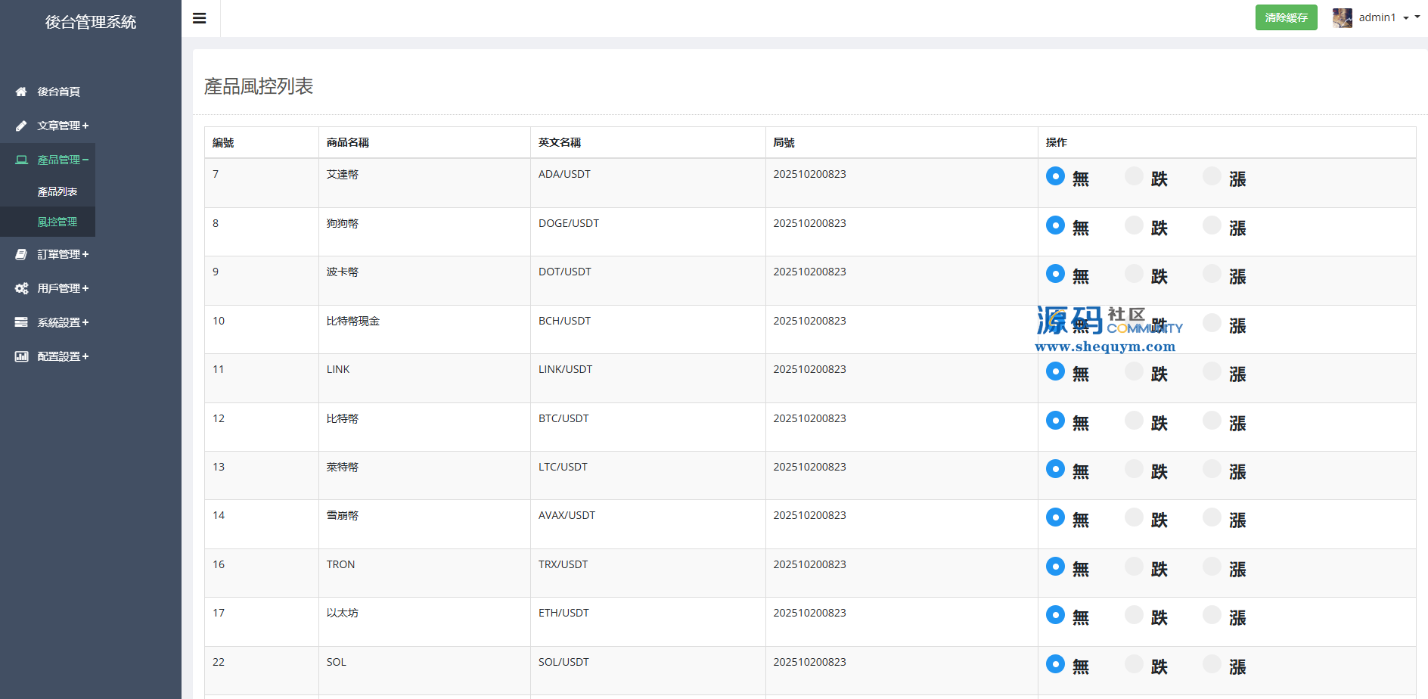Click the green 清除緩存 button
This screenshot has width=1428, height=699.
click(x=1286, y=17)
